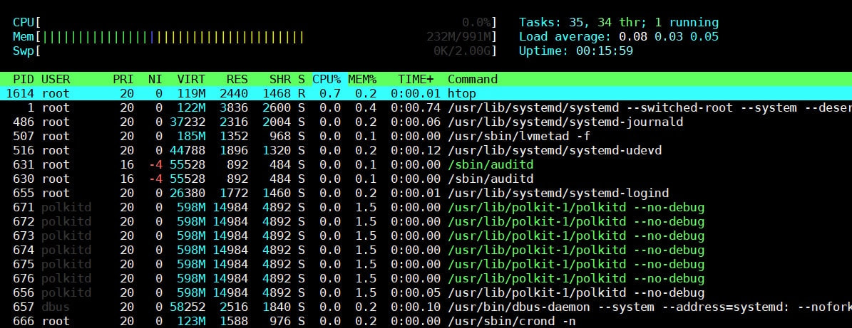Select the systemd-udevd process row
The width and height of the screenshot is (852, 328).
click(426, 150)
